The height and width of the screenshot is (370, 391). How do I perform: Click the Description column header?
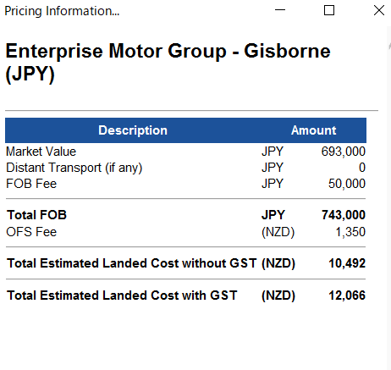pyautogui.click(x=133, y=130)
